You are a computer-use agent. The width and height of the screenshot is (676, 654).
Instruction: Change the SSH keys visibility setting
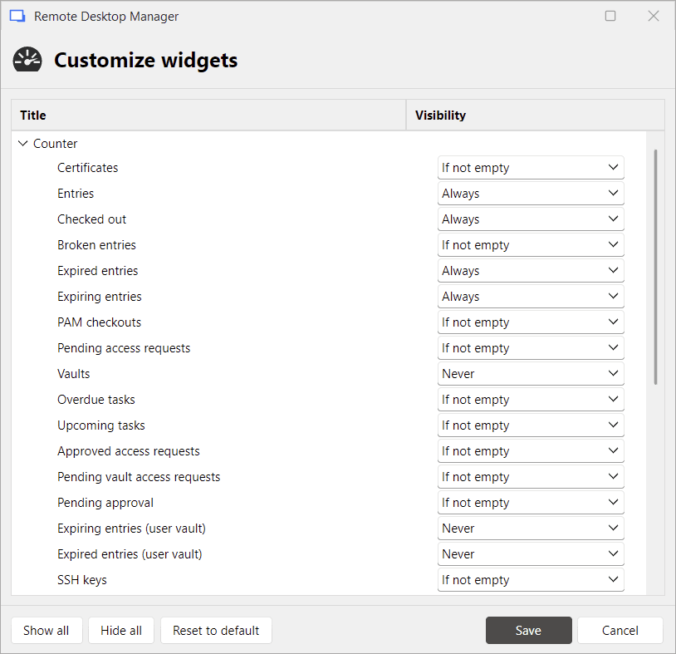click(x=530, y=579)
